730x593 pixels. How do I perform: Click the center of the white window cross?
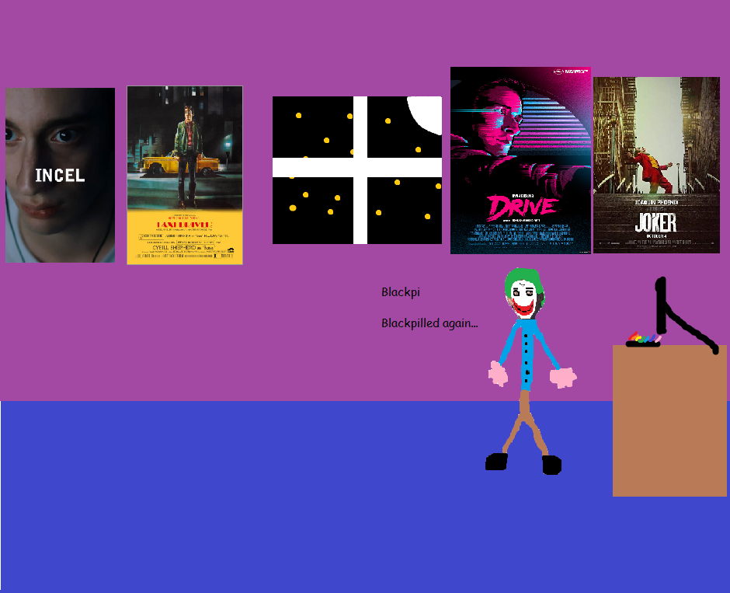click(360, 167)
